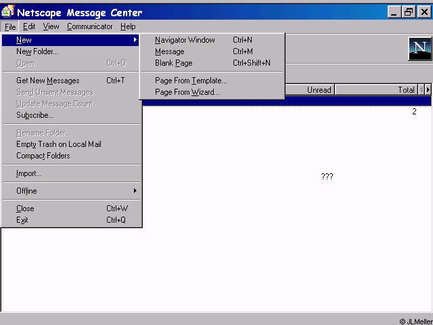Open the Communicator menu
Image resolution: width=433 pixels, height=325 pixels.
click(90, 26)
